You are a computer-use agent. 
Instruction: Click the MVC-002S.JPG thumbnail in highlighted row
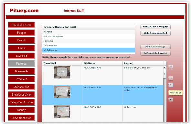click(62, 92)
